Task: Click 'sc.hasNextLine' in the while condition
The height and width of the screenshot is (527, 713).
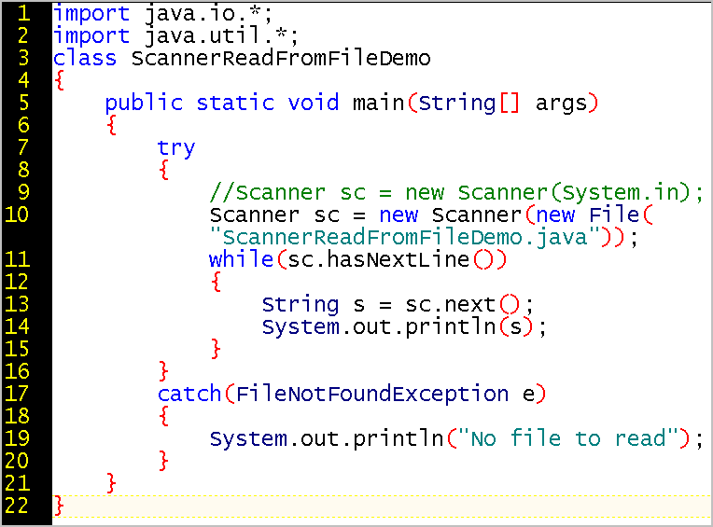Action: click(x=378, y=259)
